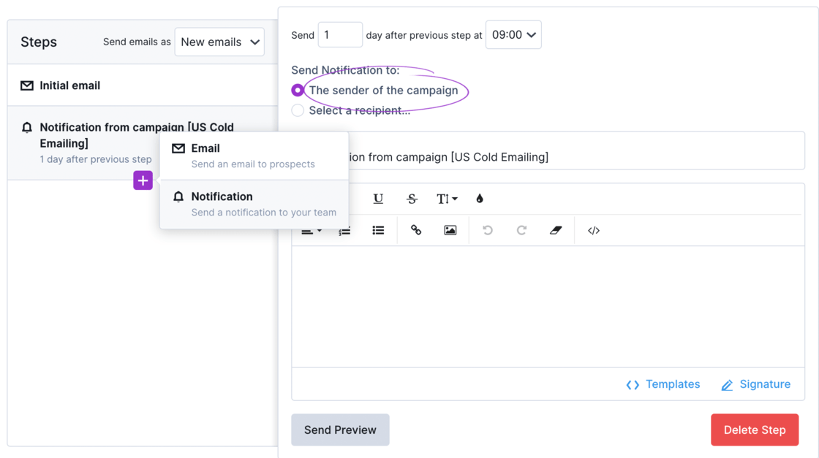Select "The sender of the campaign" radio option
819x458 pixels.
(298, 91)
